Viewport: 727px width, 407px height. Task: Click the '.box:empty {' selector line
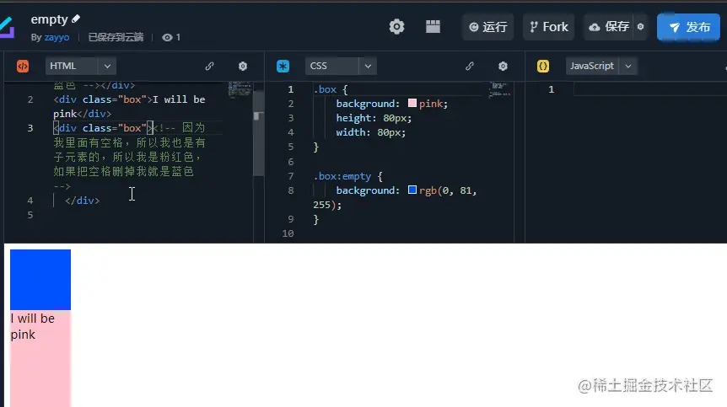coord(347,176)
